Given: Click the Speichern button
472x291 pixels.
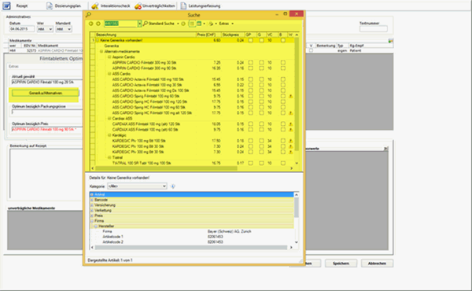Looking at the screenshot, I should pos(341,263).
